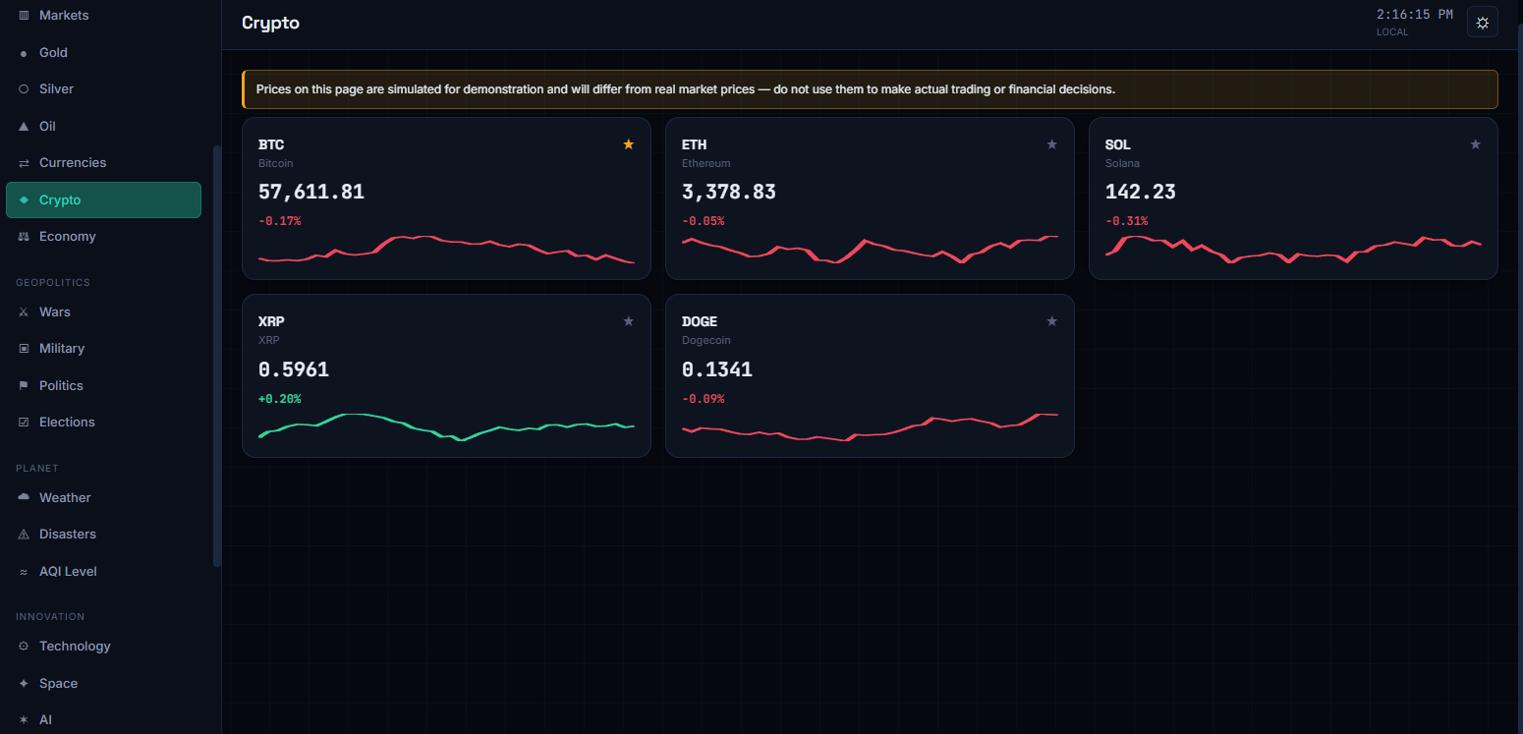Show the Weather page
The height and width of the screenshot is (734, 1523).
click(103, 498)
